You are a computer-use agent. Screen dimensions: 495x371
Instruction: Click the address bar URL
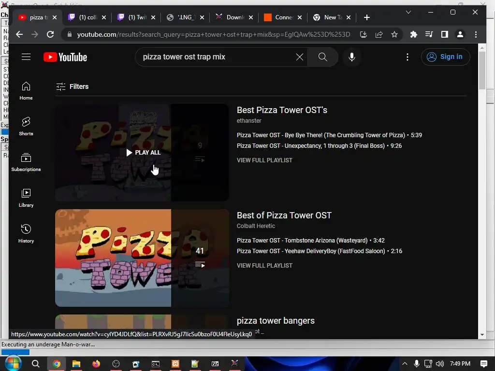point(213,34)
